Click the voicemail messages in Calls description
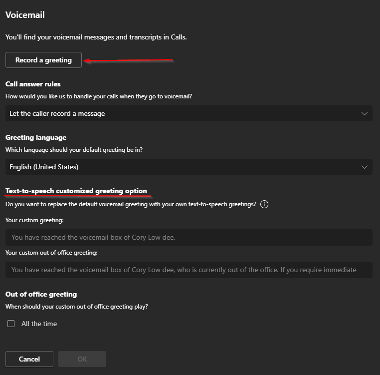 tap(96, 37)
